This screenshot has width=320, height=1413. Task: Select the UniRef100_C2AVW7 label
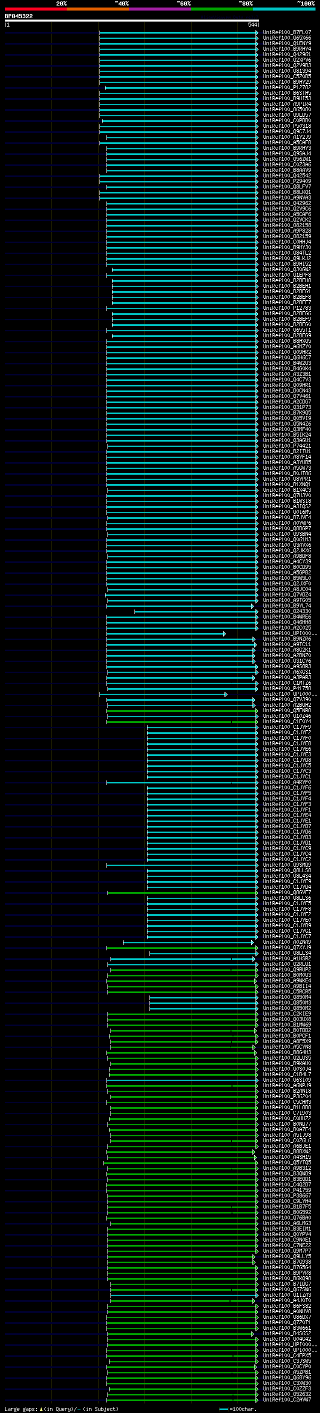pyautogui.click(x=287, y=1399)
